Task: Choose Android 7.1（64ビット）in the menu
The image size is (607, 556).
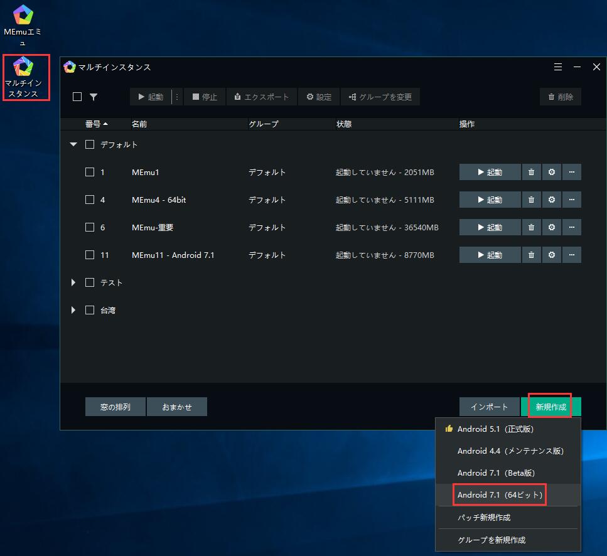Action: pos(499,495)
